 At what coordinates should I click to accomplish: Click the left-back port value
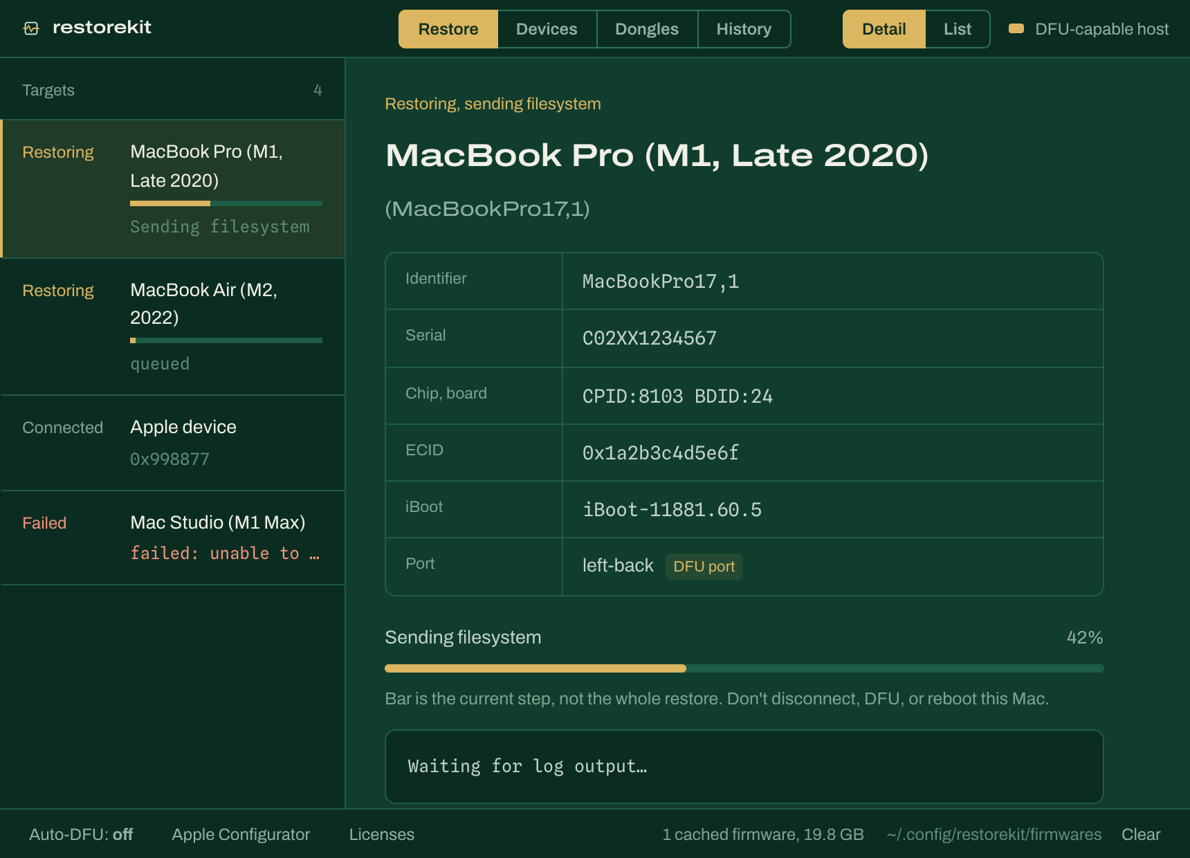[618, 566]
